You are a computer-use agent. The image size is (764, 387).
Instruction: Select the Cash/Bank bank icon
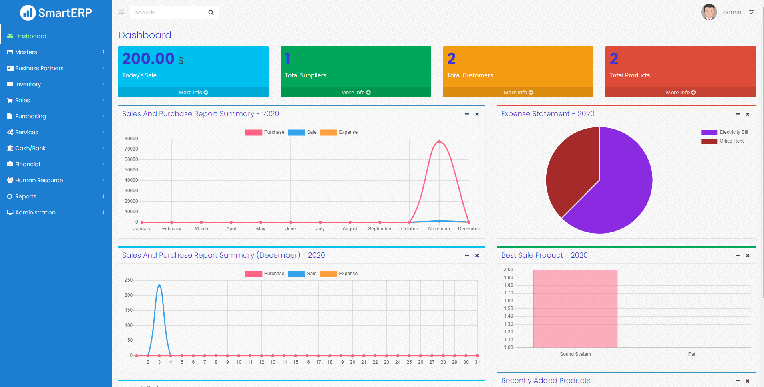click(x=10, y=148)
